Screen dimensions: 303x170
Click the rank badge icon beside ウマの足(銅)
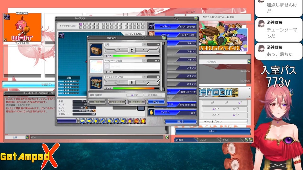point(94,111)
